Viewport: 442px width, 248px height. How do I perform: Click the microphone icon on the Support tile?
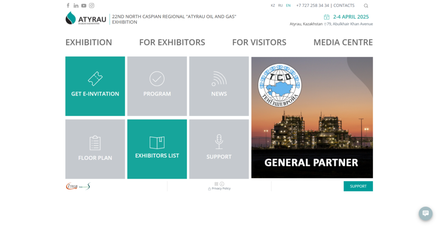click(219, 142)
